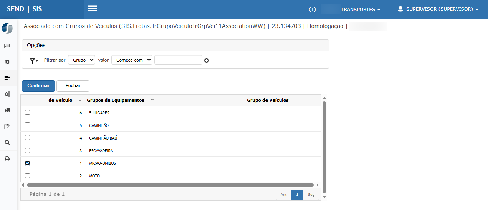Click the horizontal scrollbar under the table
Viewport: 488px width, 210px height.
170,185
